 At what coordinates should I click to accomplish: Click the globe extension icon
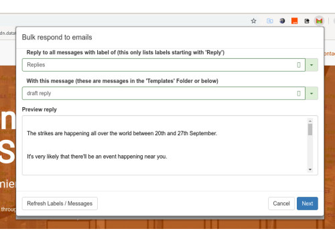[282, 21]
